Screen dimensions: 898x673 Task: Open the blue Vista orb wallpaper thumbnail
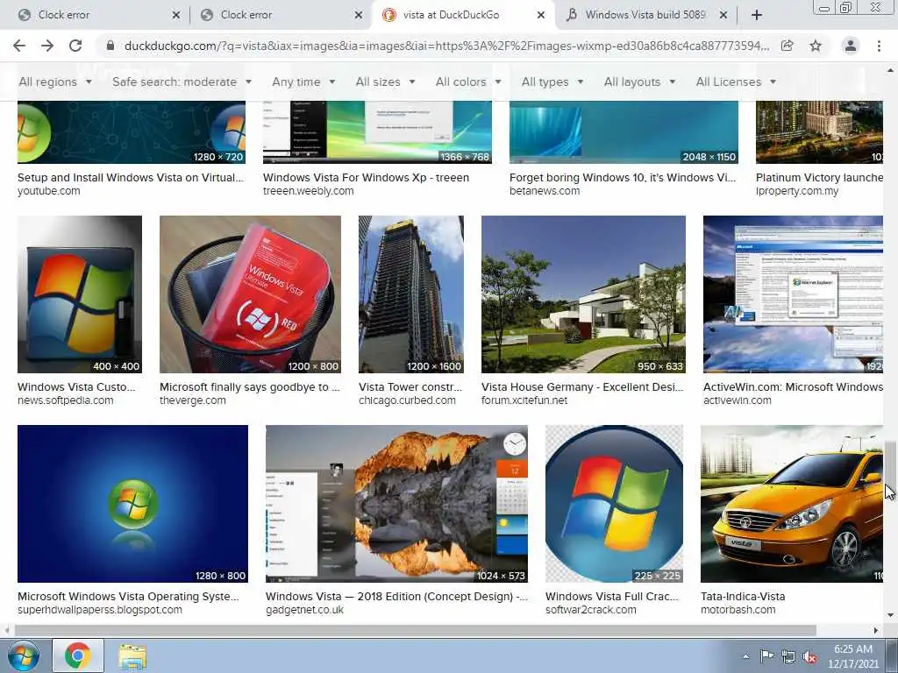pyautogui.click(x=133, y=504)
